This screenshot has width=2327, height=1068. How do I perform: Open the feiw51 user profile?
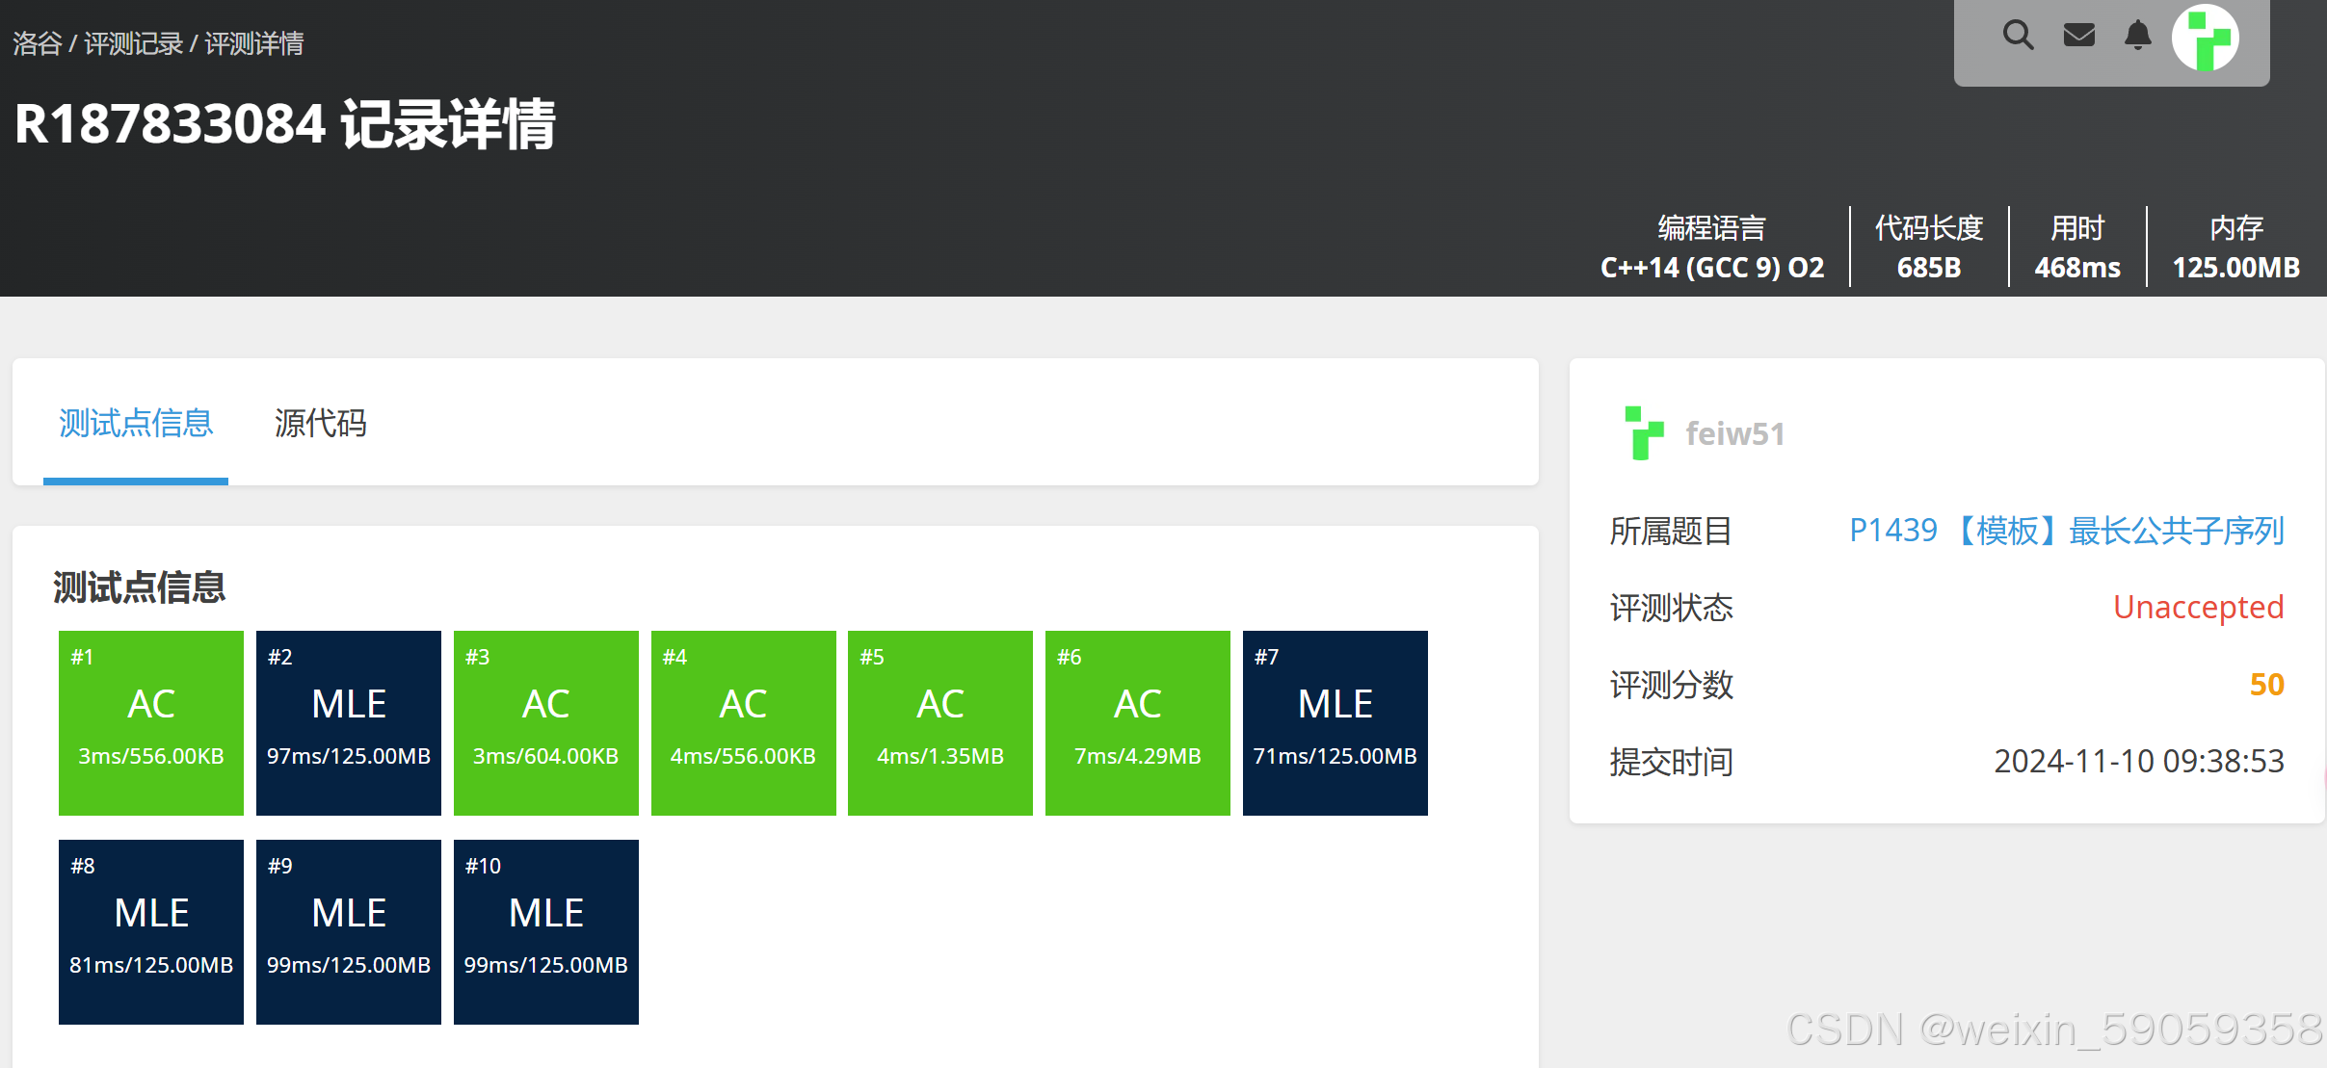[x=1735, y=433]
